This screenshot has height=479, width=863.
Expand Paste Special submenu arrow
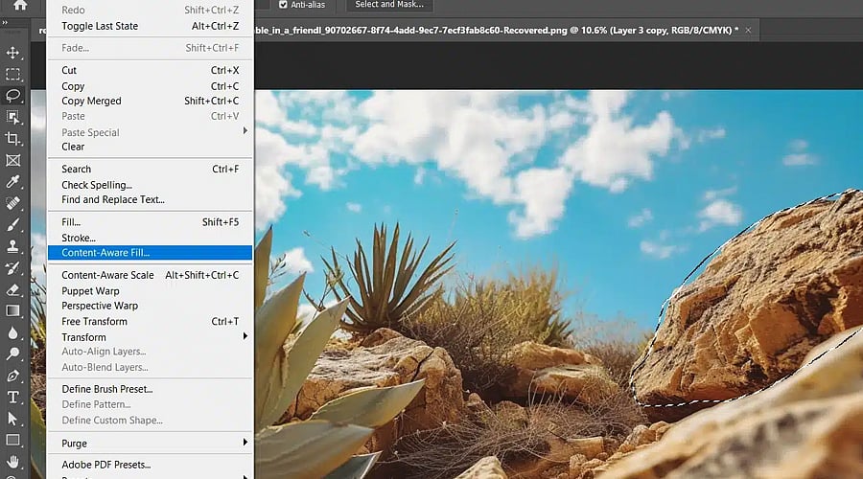(245, 131)
